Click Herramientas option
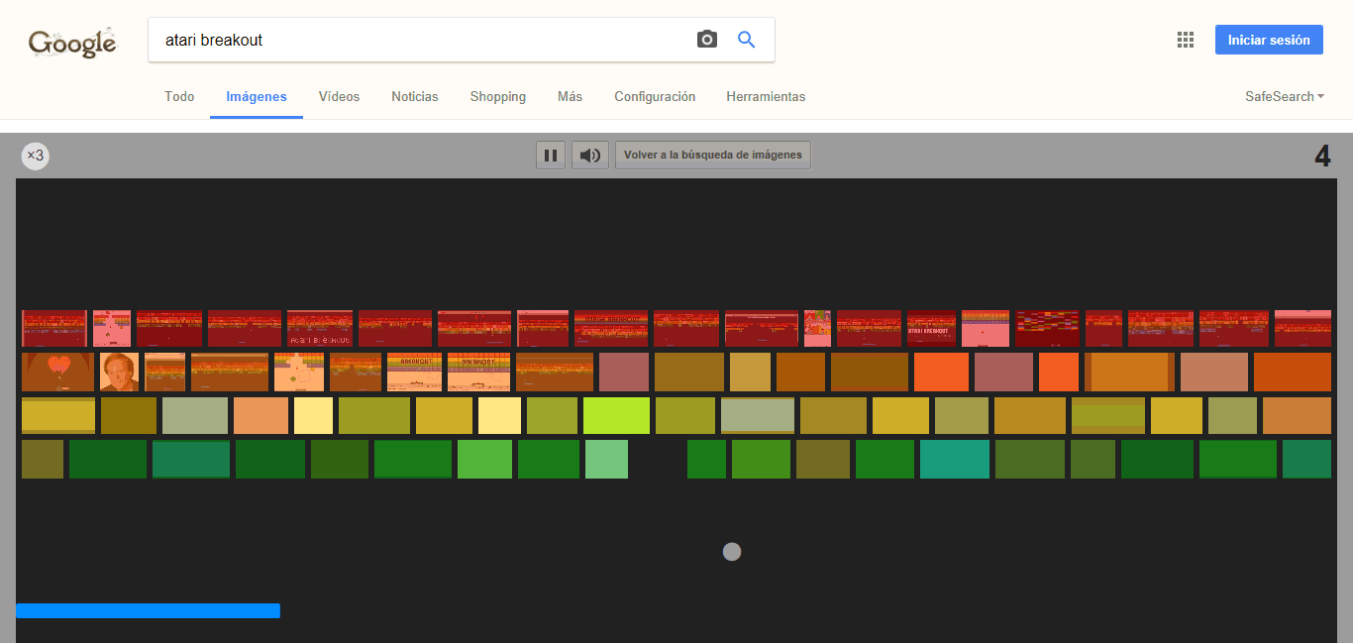This screenshot has width=1353, height=643. (766, 97)
